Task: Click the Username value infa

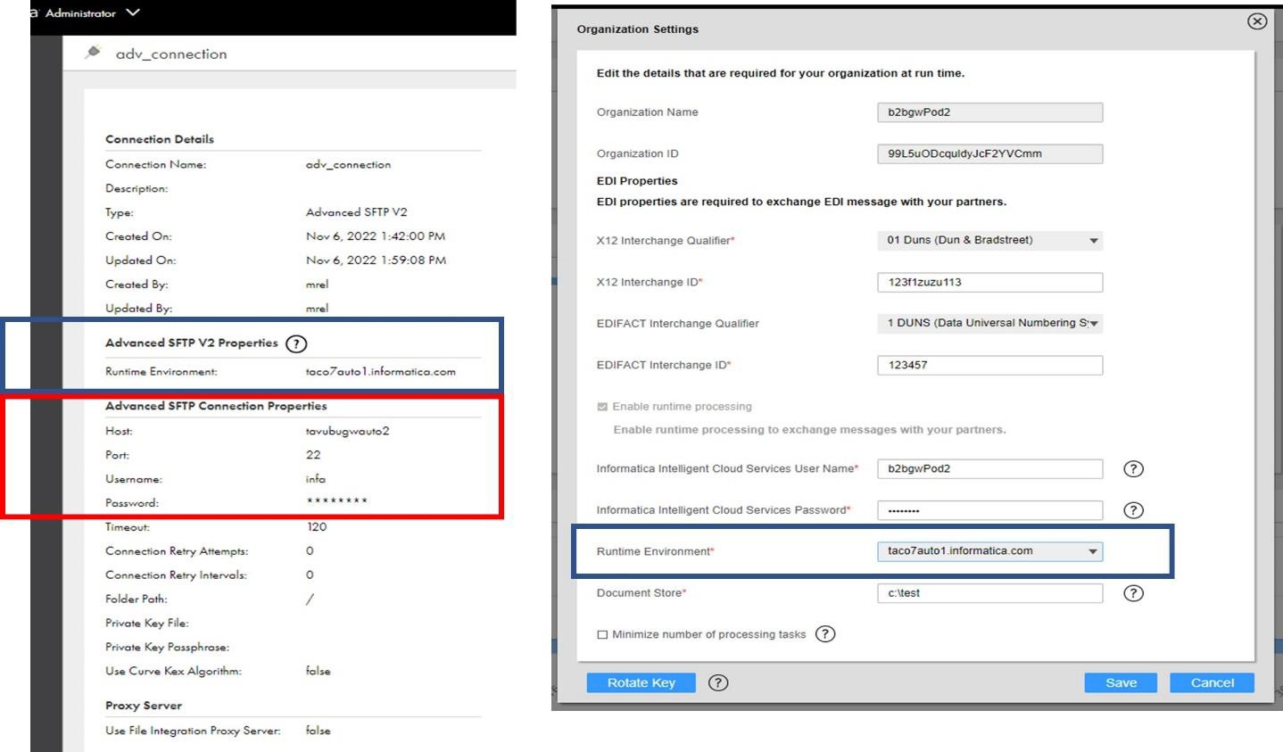Action: click(x=315, y=479)
